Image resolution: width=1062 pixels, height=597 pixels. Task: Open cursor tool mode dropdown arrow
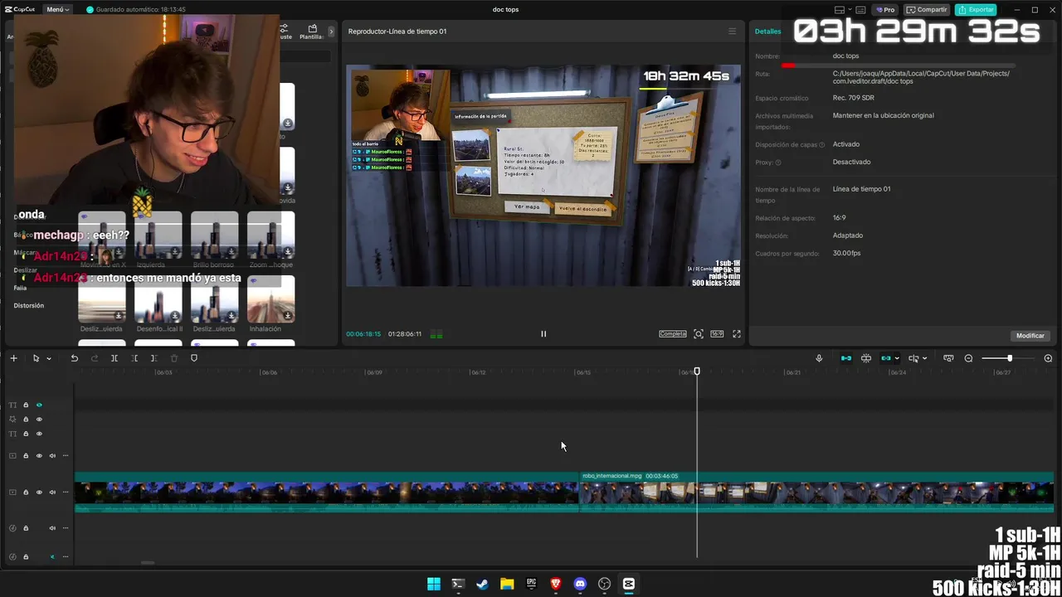[x=49, y=359]
